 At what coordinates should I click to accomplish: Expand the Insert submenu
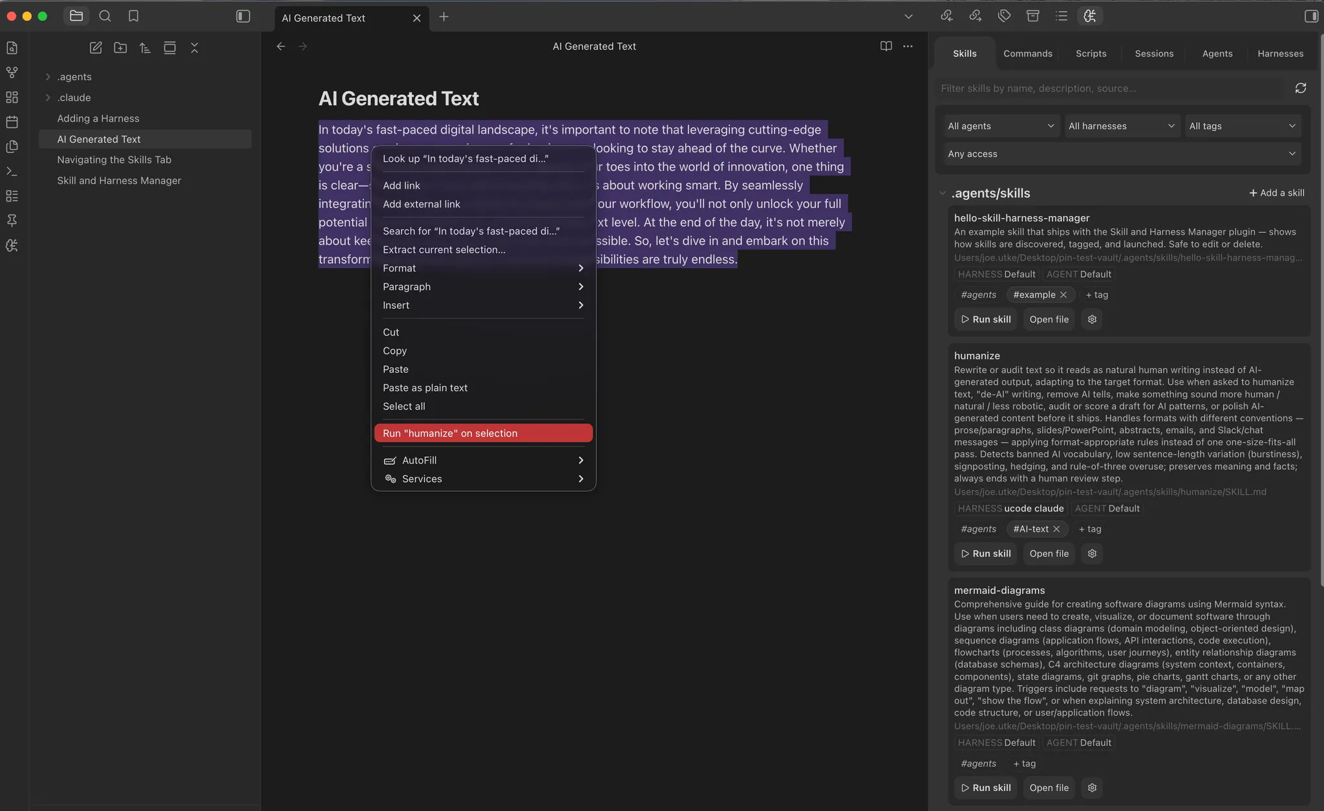[483, 305]
